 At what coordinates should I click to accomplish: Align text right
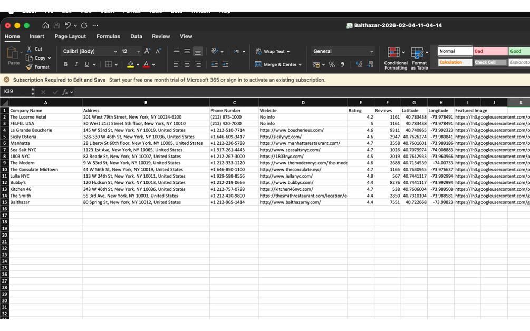click(198, 64)
